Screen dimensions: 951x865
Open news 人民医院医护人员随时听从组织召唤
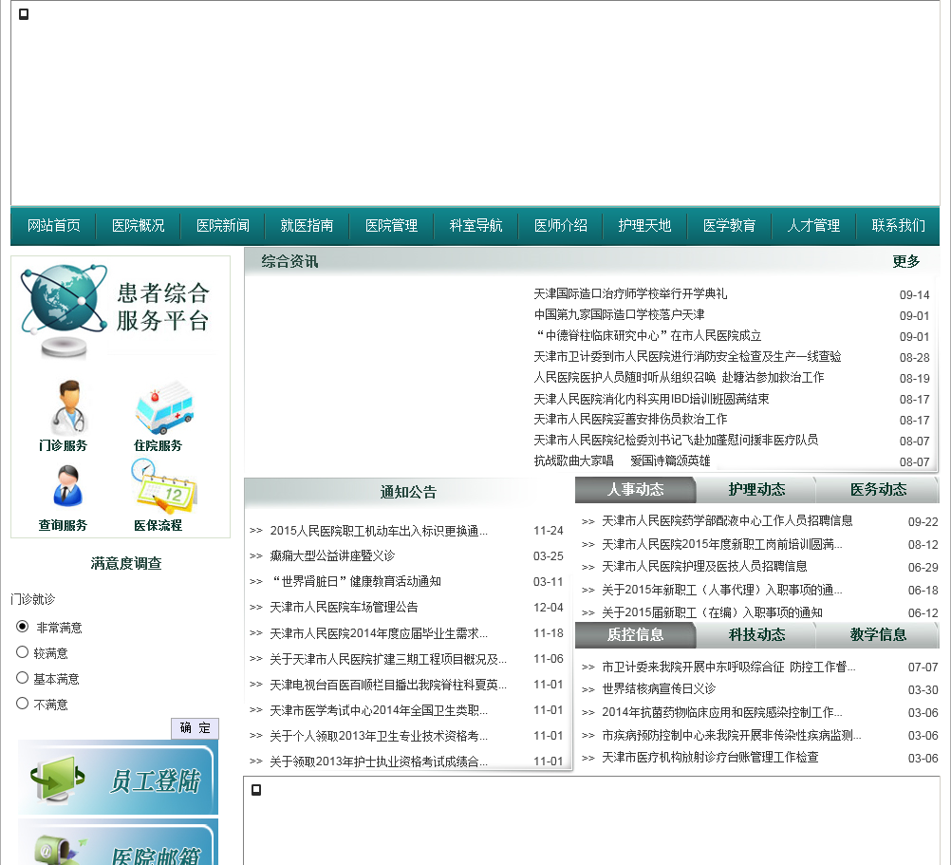[x=679, y=377]
